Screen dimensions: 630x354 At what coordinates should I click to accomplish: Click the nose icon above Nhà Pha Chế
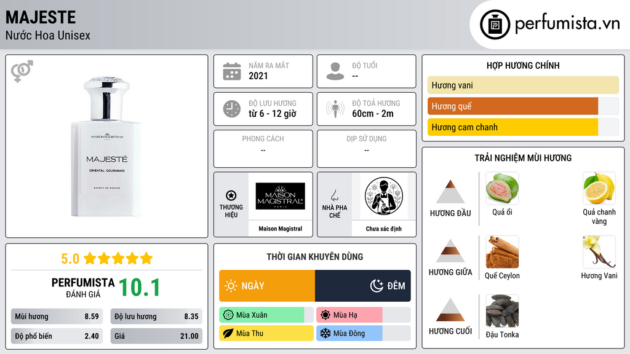(334, 195)
